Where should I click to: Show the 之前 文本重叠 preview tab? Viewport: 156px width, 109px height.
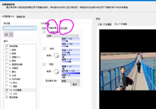coord(105,24)
